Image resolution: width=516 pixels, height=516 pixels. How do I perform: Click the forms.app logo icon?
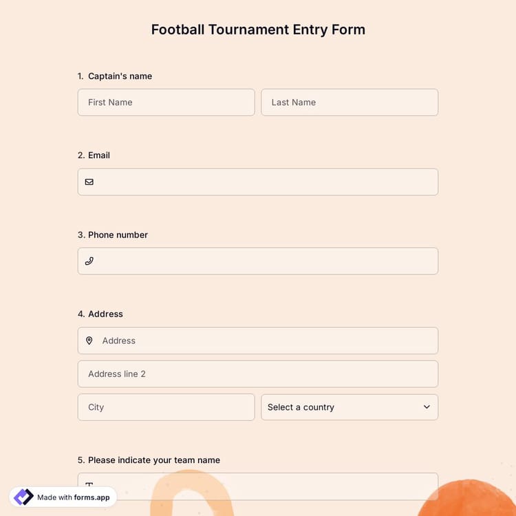(x=23, y=497)
